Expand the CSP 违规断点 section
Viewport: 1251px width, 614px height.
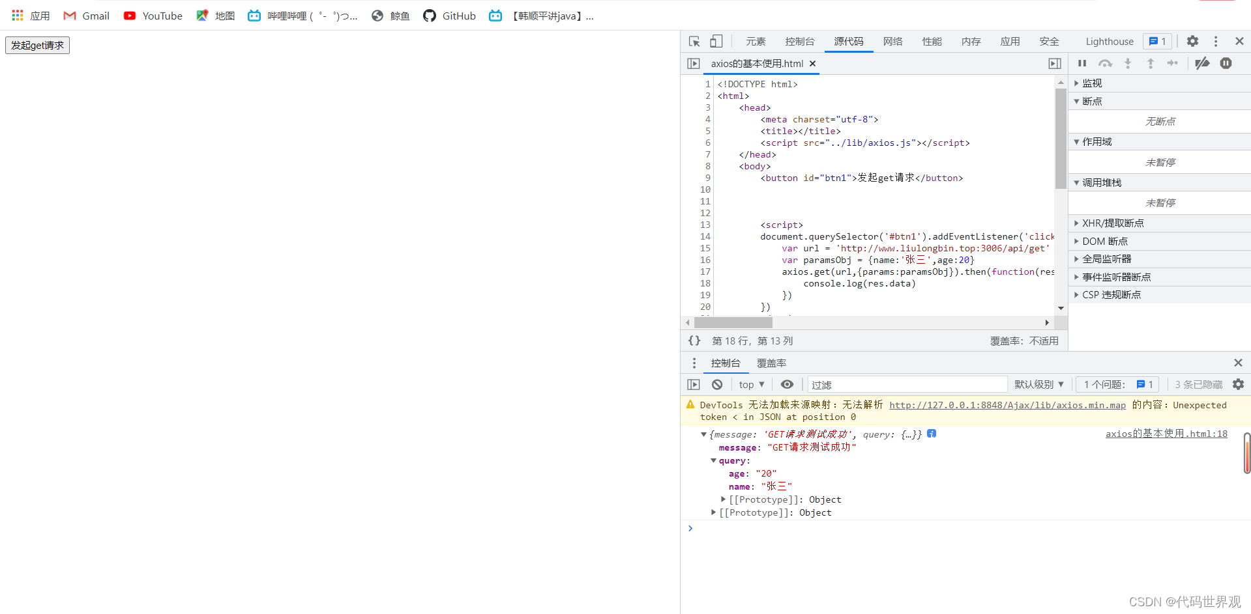pyautogui.click(x=1159, y=295)
